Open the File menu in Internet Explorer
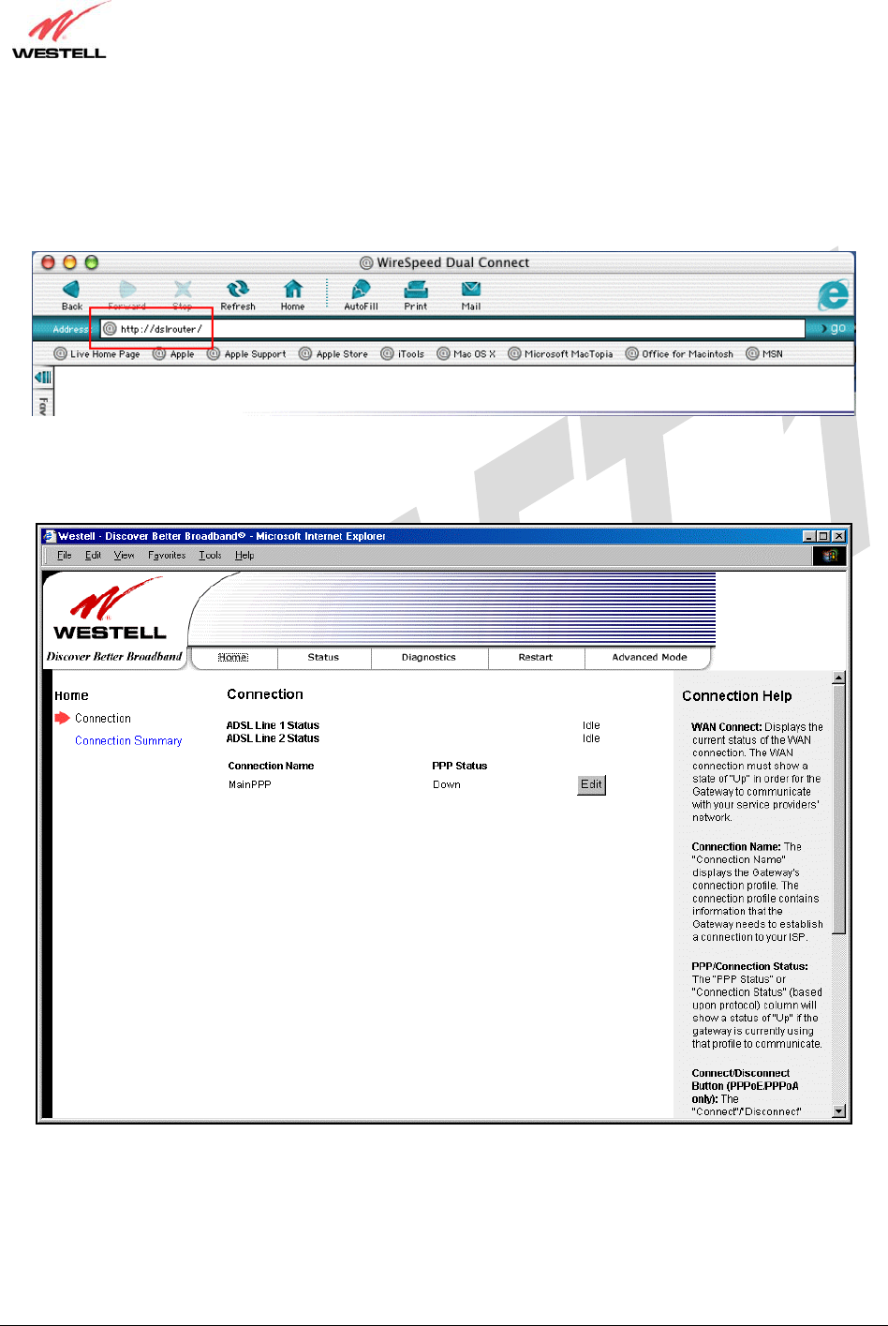 (x=65, y=556)
